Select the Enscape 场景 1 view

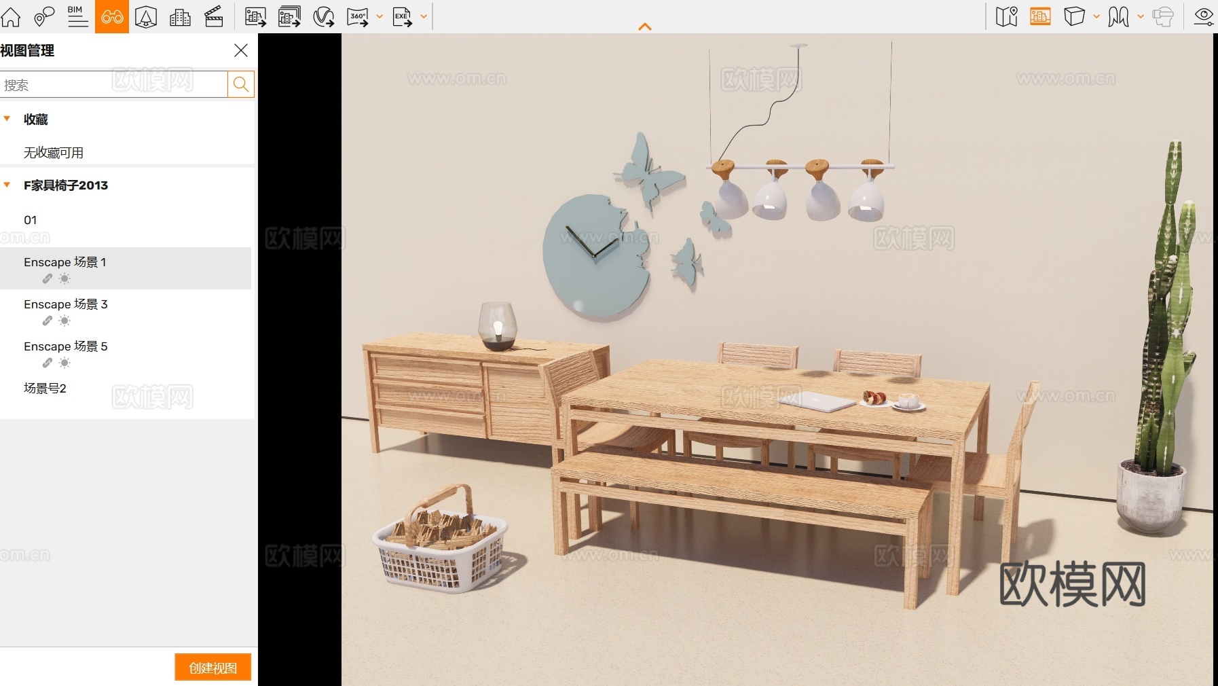coord(126,268)
